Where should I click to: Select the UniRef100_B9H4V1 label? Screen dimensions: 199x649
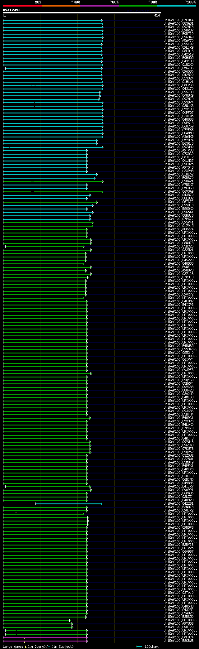click(178, 181)
